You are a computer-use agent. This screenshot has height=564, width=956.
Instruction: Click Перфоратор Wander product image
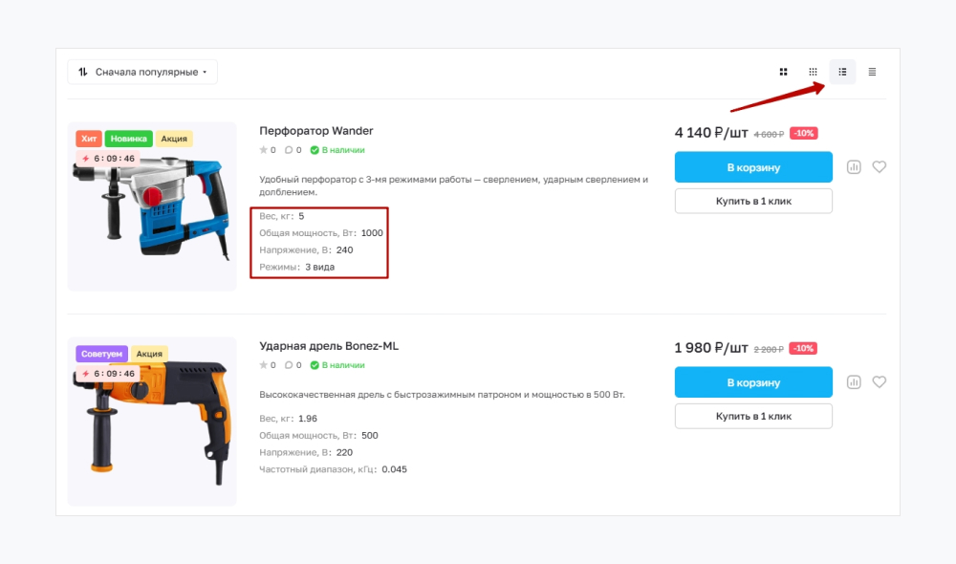152,210
